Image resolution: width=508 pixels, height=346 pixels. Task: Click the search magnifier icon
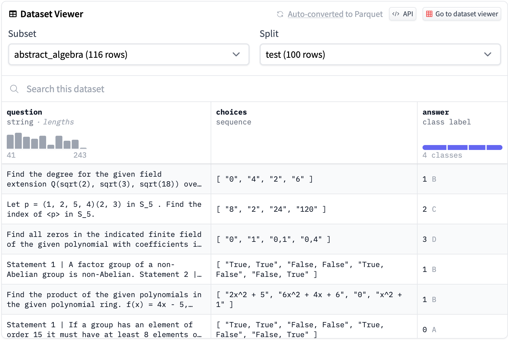(14, 89)
